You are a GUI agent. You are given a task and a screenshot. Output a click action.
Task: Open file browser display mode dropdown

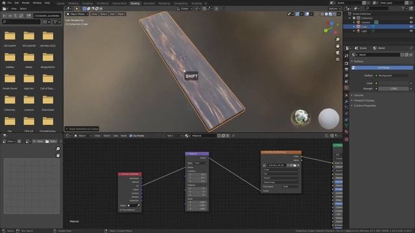(47, 21)
